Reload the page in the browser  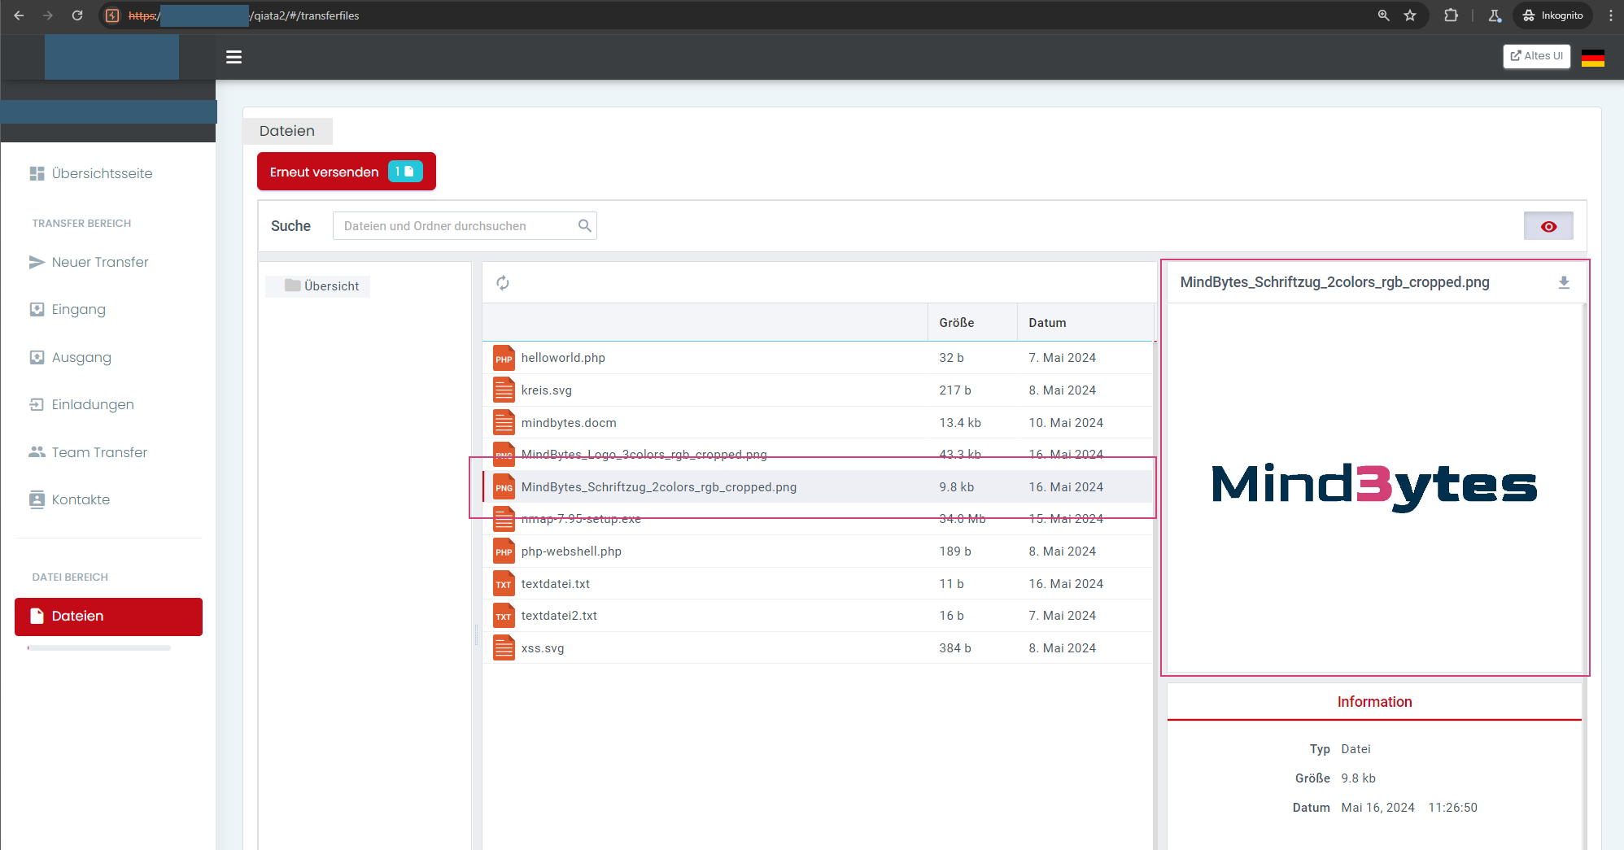[77, 15]
